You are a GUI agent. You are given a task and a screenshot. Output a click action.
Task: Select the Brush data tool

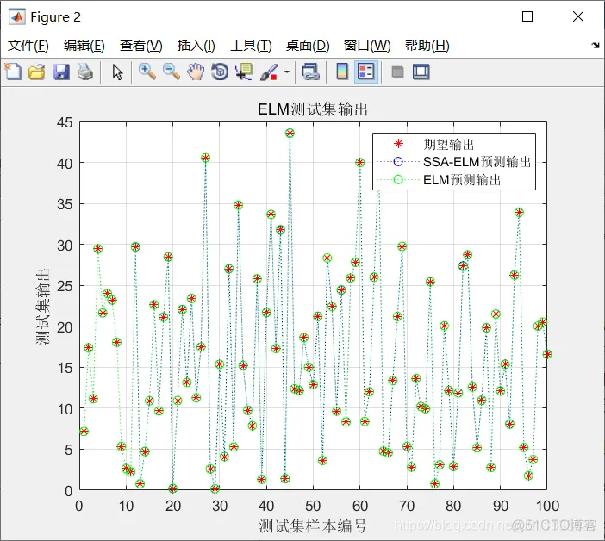[x=269, y=72]
